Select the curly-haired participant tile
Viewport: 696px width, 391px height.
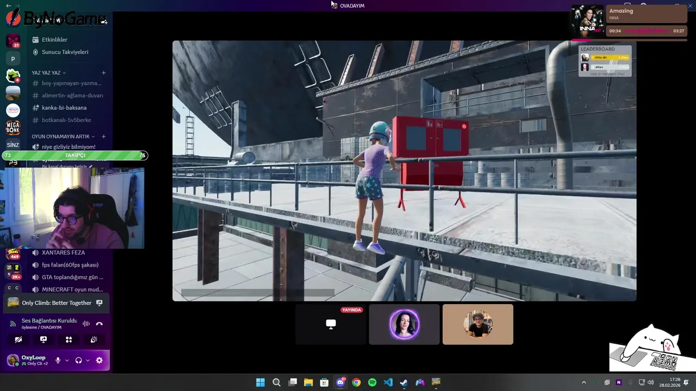tap(477, 324)
